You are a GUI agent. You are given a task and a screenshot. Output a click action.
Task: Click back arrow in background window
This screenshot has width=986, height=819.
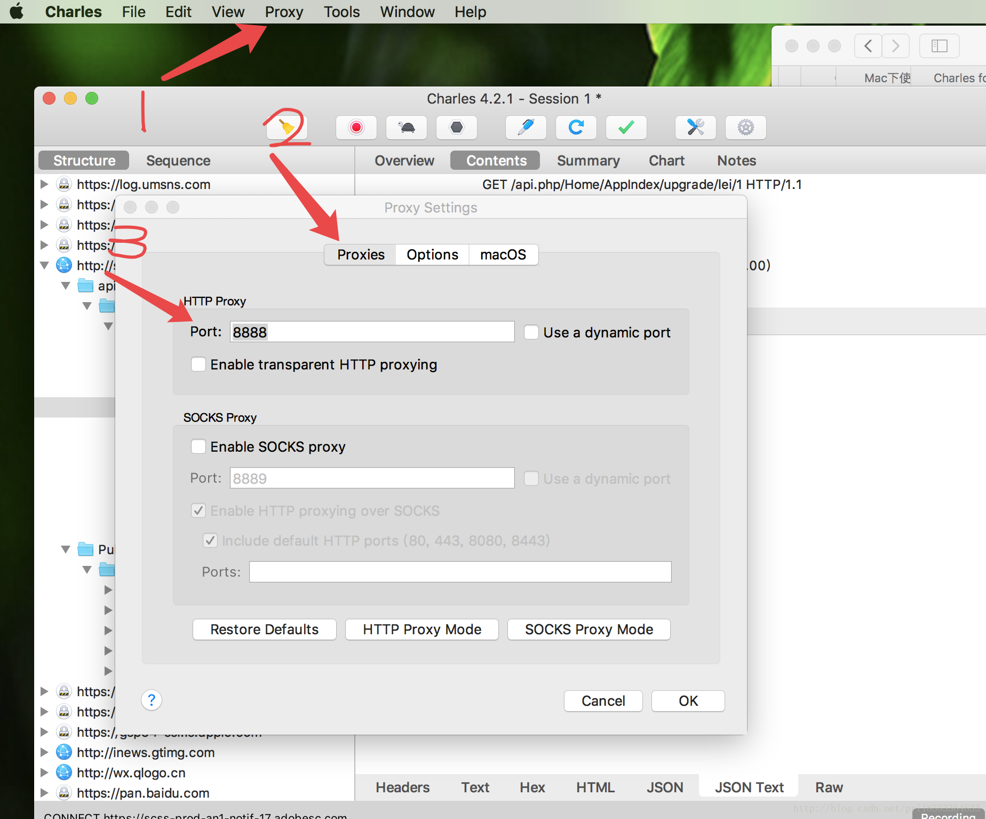[868, 46]
